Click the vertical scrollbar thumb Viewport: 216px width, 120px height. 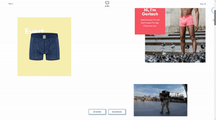coord(215,18)
